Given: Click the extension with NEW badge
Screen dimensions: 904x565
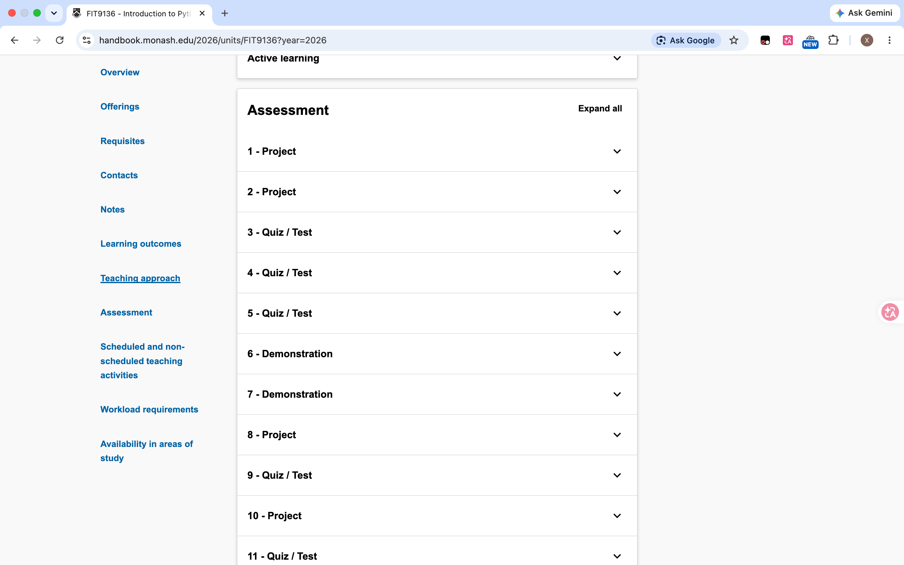Looking at the screenshot, I should coord(810,41).
